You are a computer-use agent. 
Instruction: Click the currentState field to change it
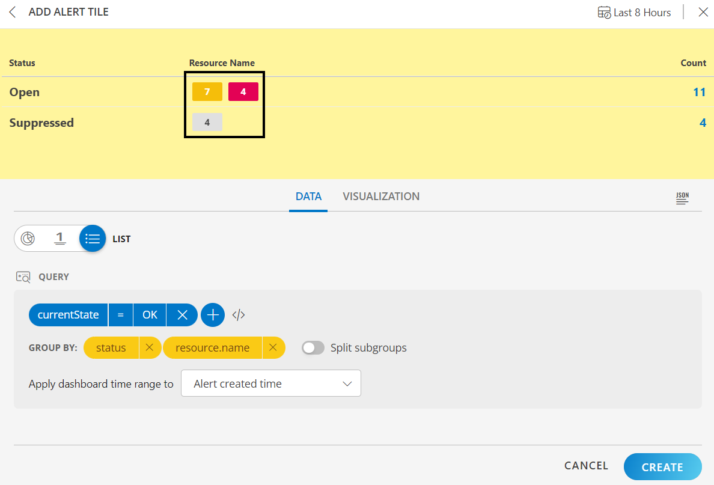pos(68,314)
